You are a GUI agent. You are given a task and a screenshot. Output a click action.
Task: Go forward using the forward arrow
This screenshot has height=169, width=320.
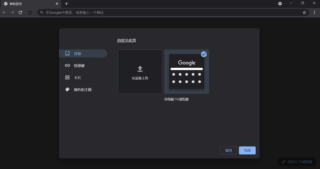point(12,12)
